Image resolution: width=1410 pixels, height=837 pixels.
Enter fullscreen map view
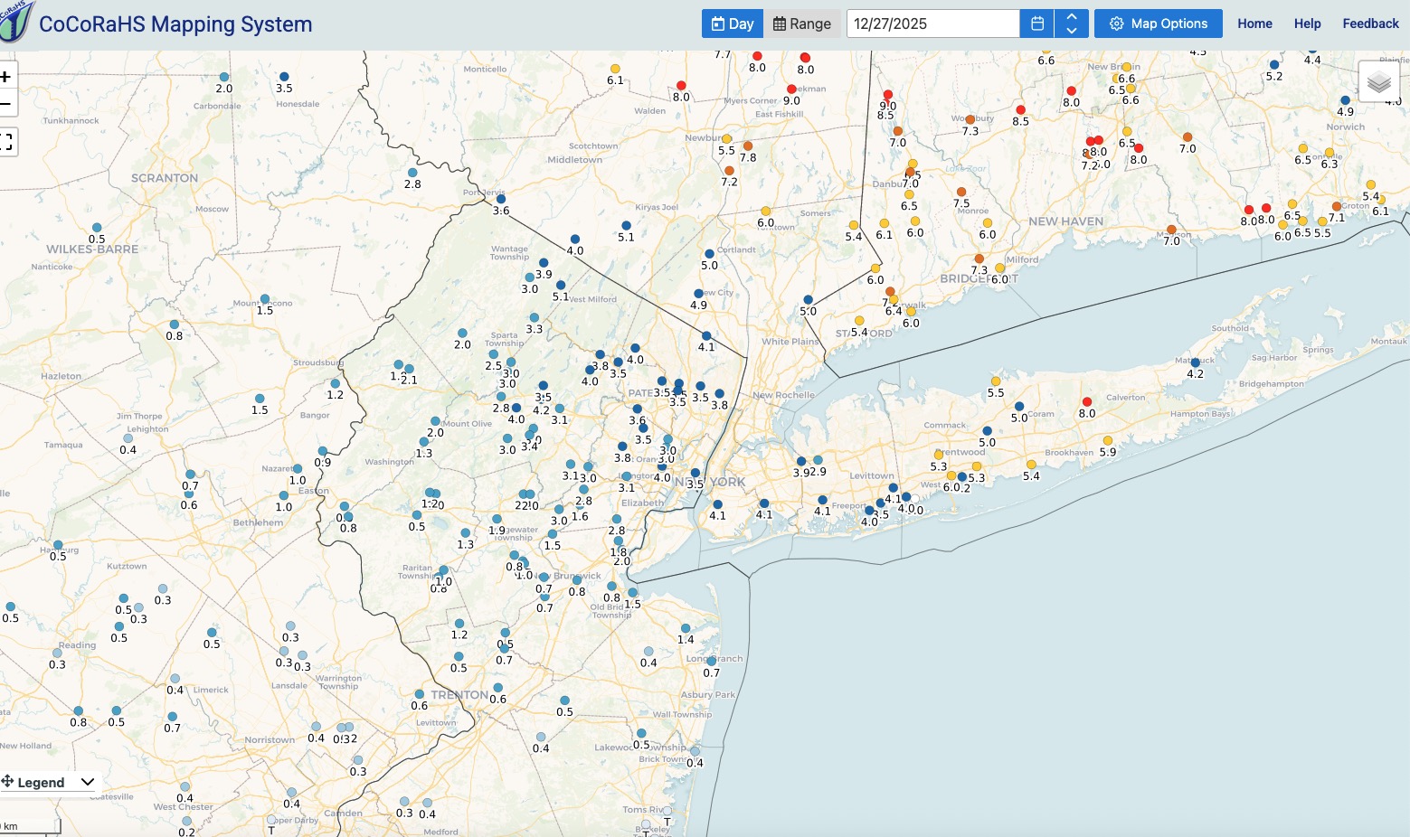[6, 142]
